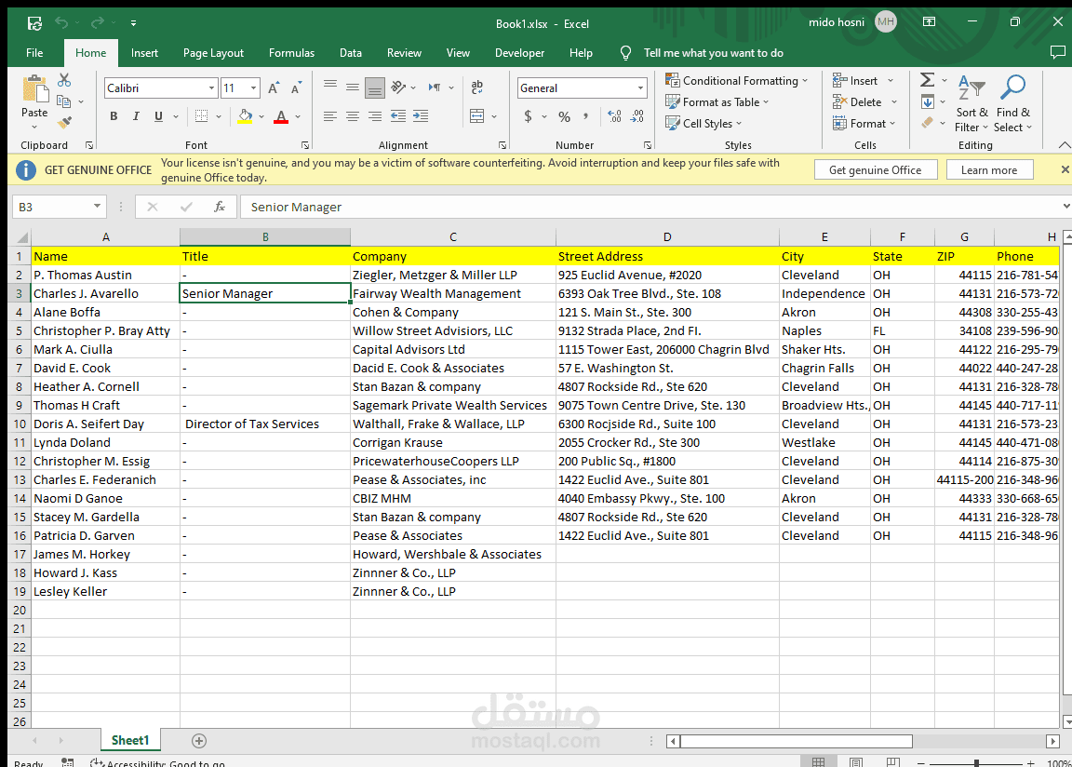The height and width of the screenshot is (767, 1072).
Task: Increase font size with the large A icon
Action: [x=274, y=88]
